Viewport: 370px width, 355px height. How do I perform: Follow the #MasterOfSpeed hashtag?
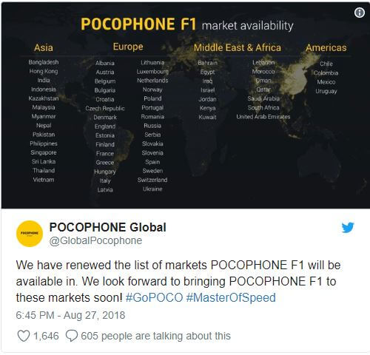(231, 297)
